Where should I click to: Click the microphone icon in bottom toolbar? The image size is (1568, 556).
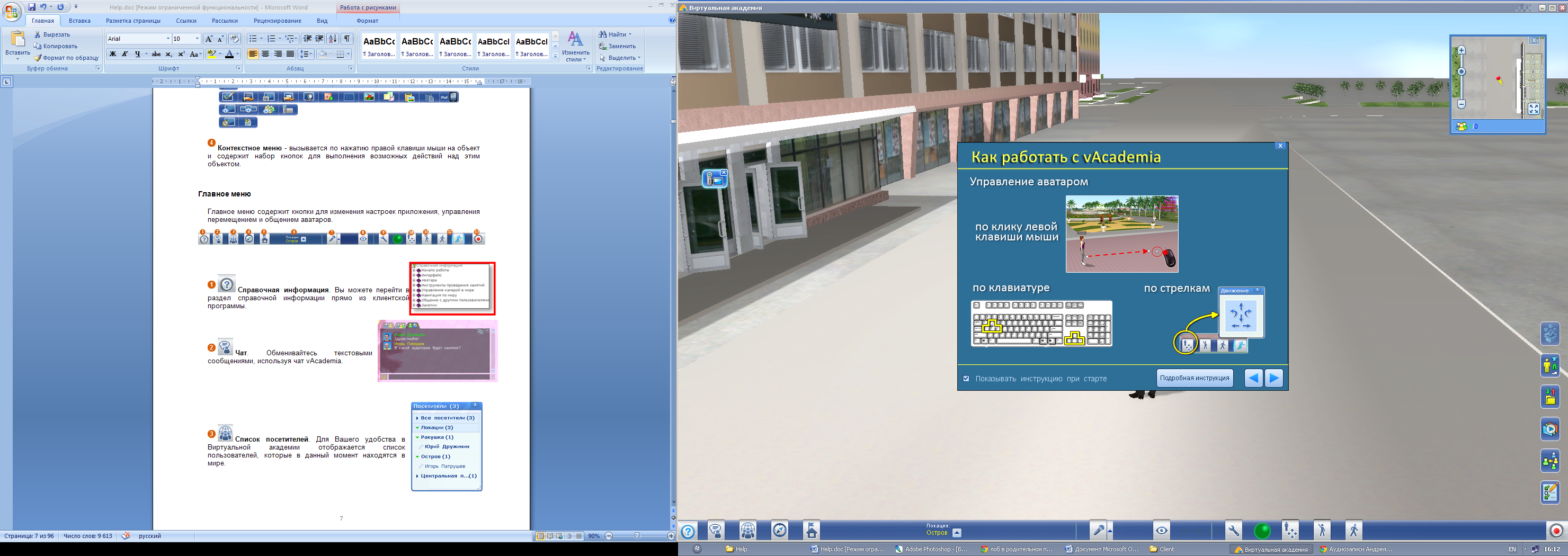click(x=1098, y=531)
